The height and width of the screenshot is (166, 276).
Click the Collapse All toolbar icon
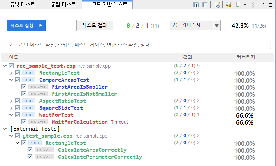coord(205,5)
